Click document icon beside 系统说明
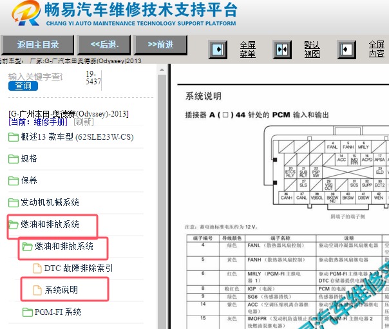 37,290
